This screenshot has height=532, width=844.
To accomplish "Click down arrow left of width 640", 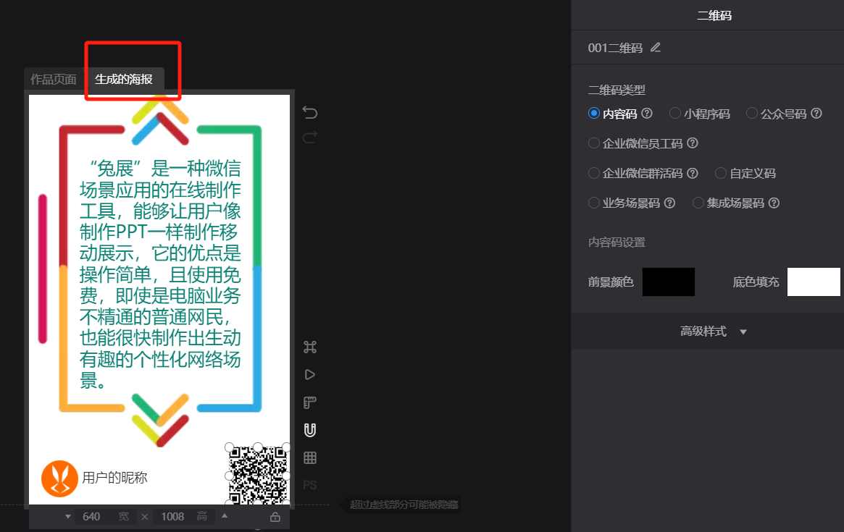I will click(68, 516).
